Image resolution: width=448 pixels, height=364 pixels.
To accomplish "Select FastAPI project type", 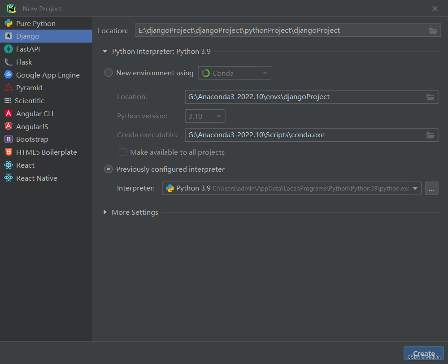I will point(46,49).
